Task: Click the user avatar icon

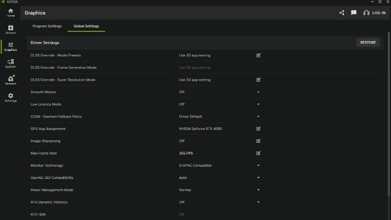Action: pos(366,13)
